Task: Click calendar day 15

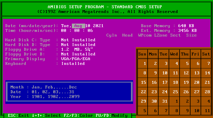Action: click(143, 82)
